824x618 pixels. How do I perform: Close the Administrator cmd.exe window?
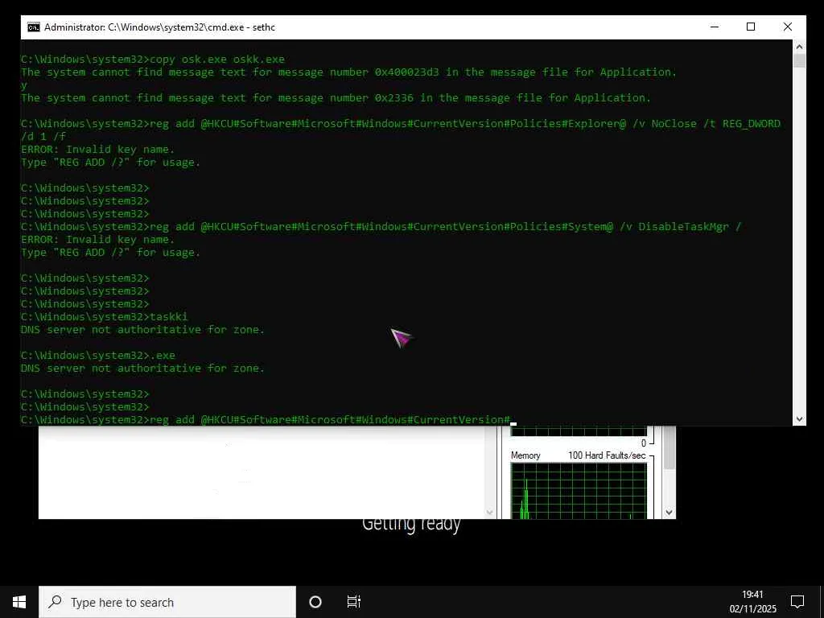pyautogui.click(x=787, y=27)
